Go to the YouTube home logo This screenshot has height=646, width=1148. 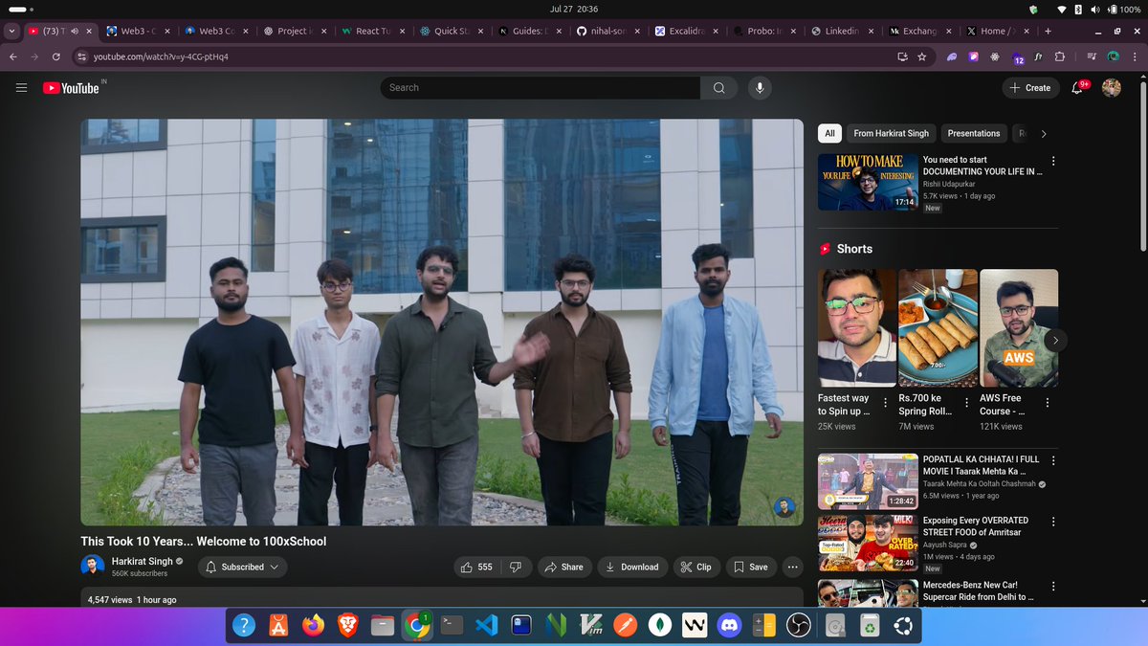pyautogui.click(x=71, y=88)
